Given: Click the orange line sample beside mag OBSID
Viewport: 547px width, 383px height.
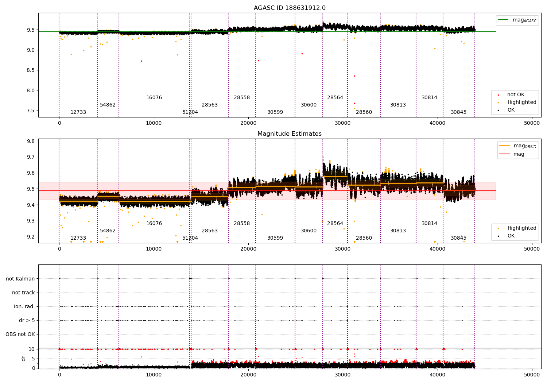Looking at the screenshot, I should click(x=505, y=146).
